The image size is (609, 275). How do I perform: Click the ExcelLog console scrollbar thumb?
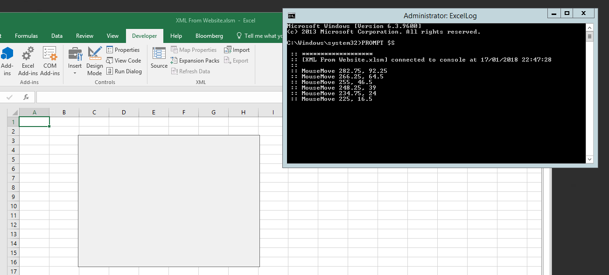[x=589, y=36]
